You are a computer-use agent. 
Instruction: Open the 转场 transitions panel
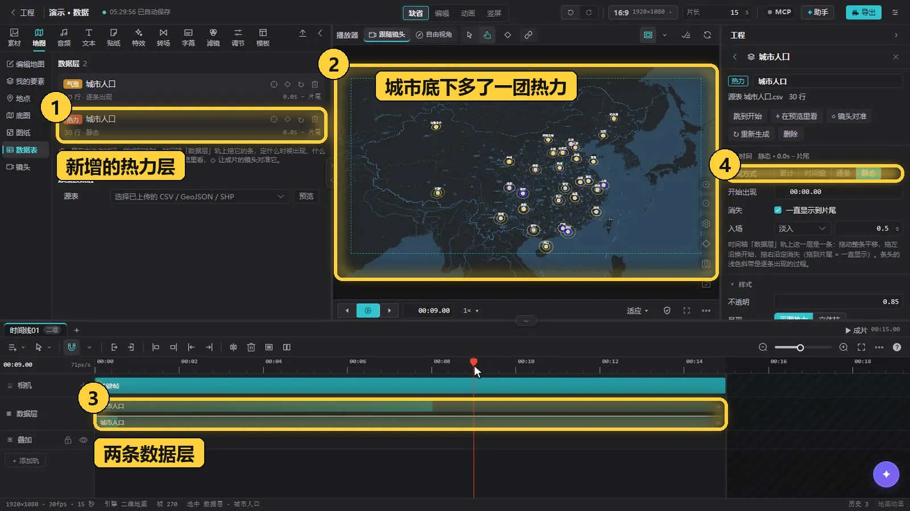[x=163, y=37]
